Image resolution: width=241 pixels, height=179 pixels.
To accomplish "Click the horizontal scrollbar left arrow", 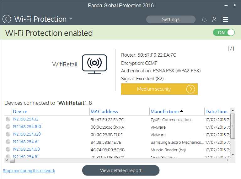I will [7, 160].
